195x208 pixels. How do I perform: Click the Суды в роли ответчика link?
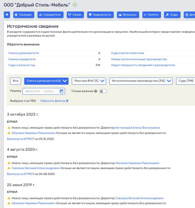128,53
